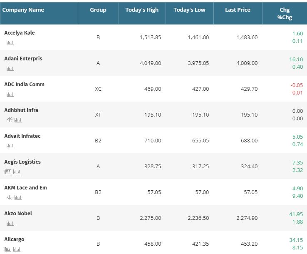Image resolution: width=307 pixels, height=254 pixels.
Task: Open the Aegis Logistics stock link
Action: (x=22, y=162)
